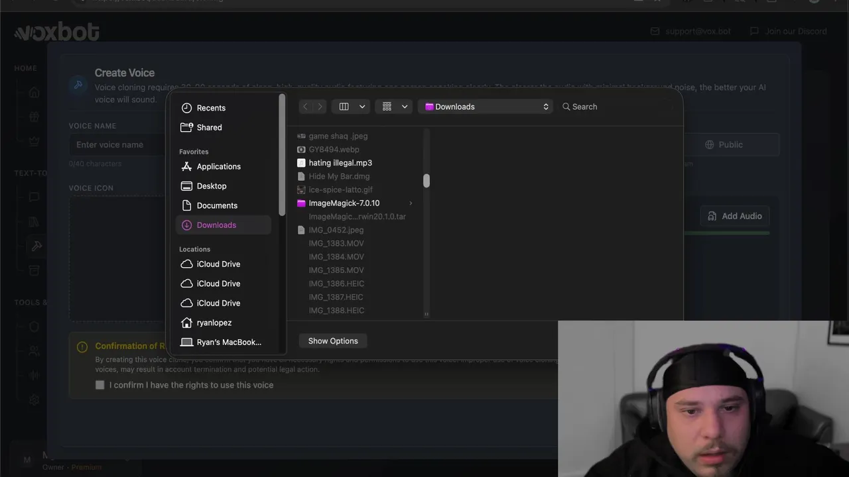Click the ImageMagic…rwin20.1.0.tar file
The image size is (849, 477).
pos(357,217)
